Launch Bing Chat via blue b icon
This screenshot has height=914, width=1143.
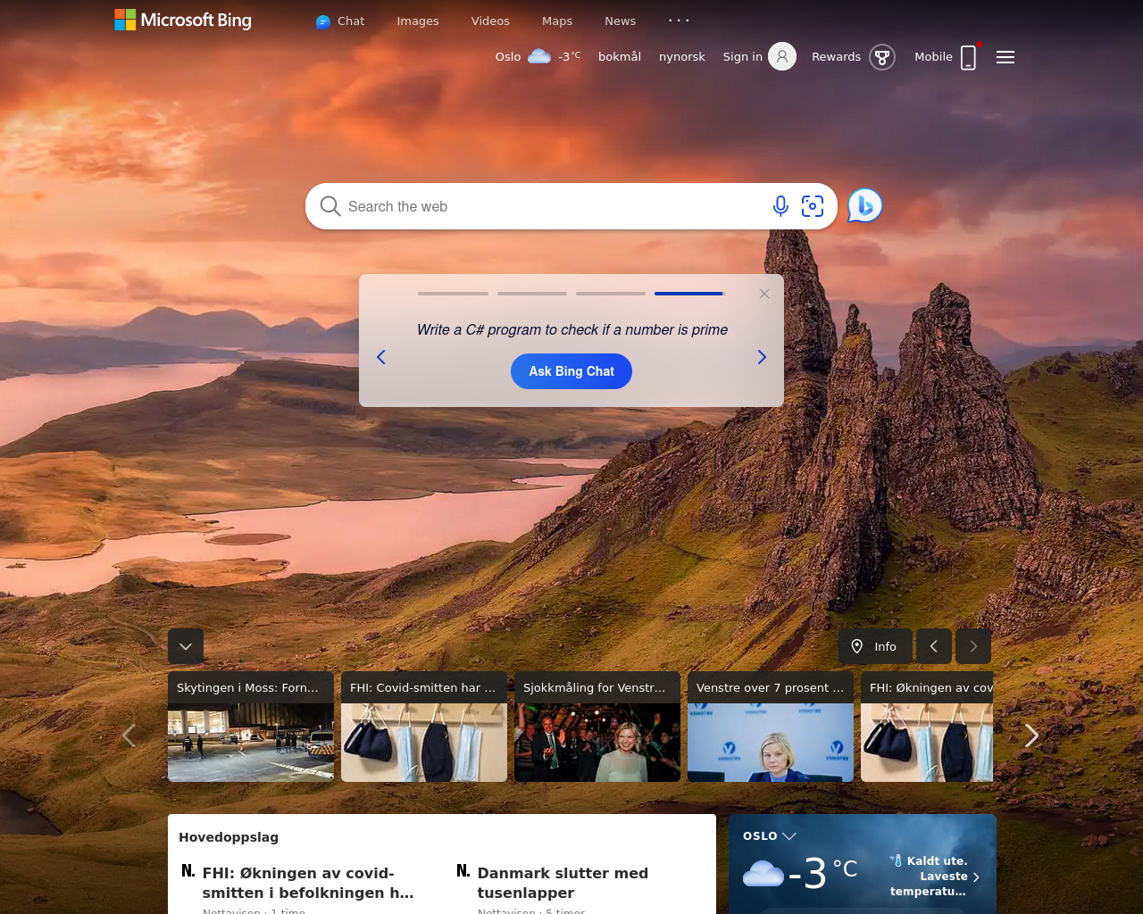point(864,206)
